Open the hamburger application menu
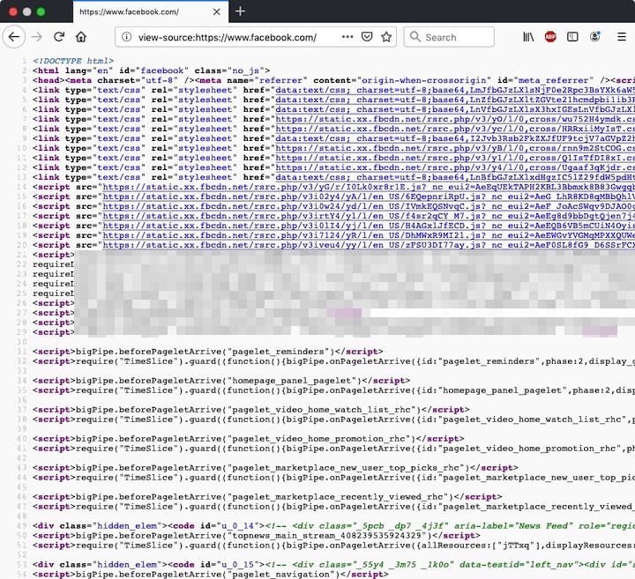This screenshot has height=579, width=635. [x=622, y=37]
